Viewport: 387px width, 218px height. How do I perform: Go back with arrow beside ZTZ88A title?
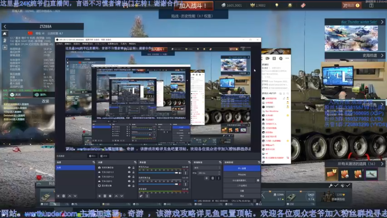(5, 27)
